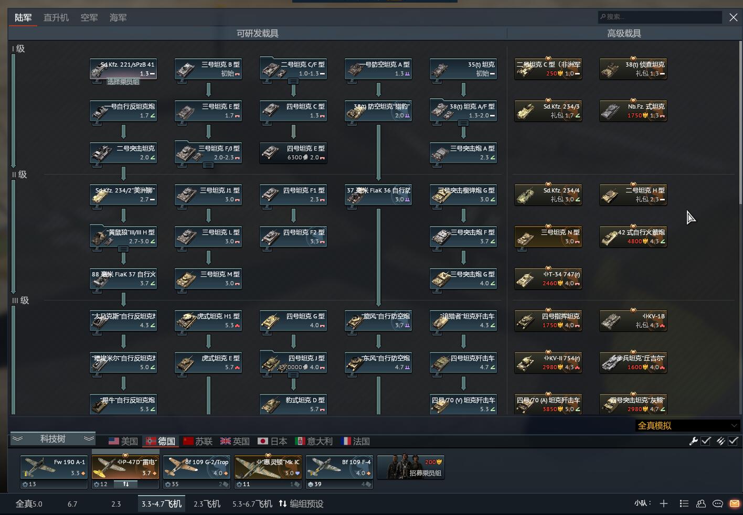This screenshot has width=743, height=515.
Task: Toggle the checkbox beside the crossed tools icon
Action: pos(733,441)
